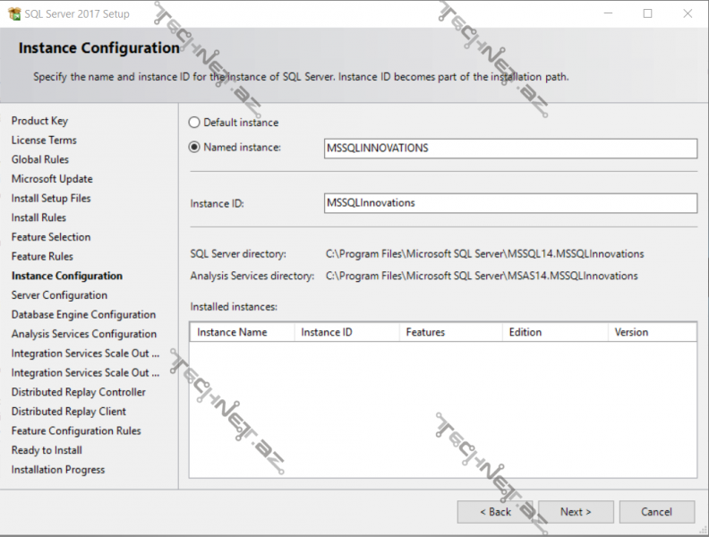Minimize the SQL Server Setup window
Screen dimensions: 709x537
(x=607, y=13)
